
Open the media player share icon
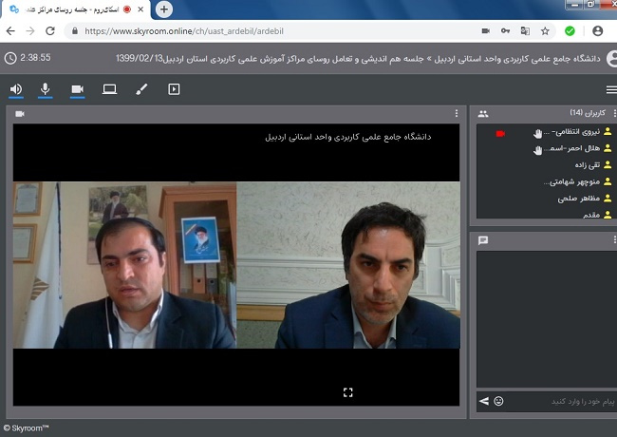click(x=174, y=89)
